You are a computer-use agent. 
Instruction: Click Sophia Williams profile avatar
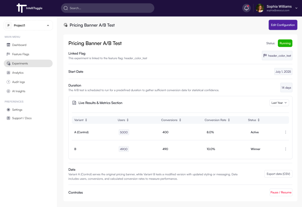pyautogui.click(x=260, y=8)
